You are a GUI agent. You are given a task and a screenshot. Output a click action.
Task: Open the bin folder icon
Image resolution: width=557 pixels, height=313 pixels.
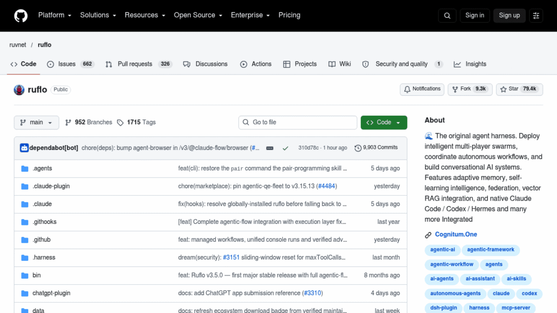click(24, 276)
